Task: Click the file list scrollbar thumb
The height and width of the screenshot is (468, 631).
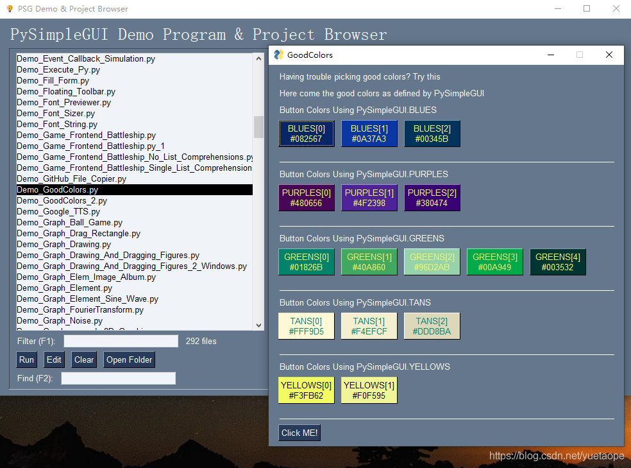Action: (259, 127)
